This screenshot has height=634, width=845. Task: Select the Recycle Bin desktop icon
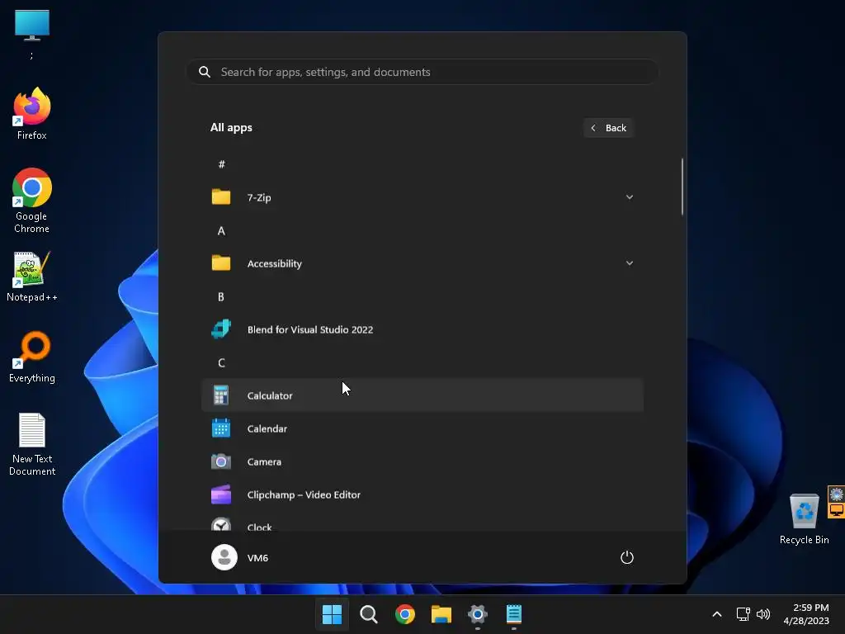point(804,518)
